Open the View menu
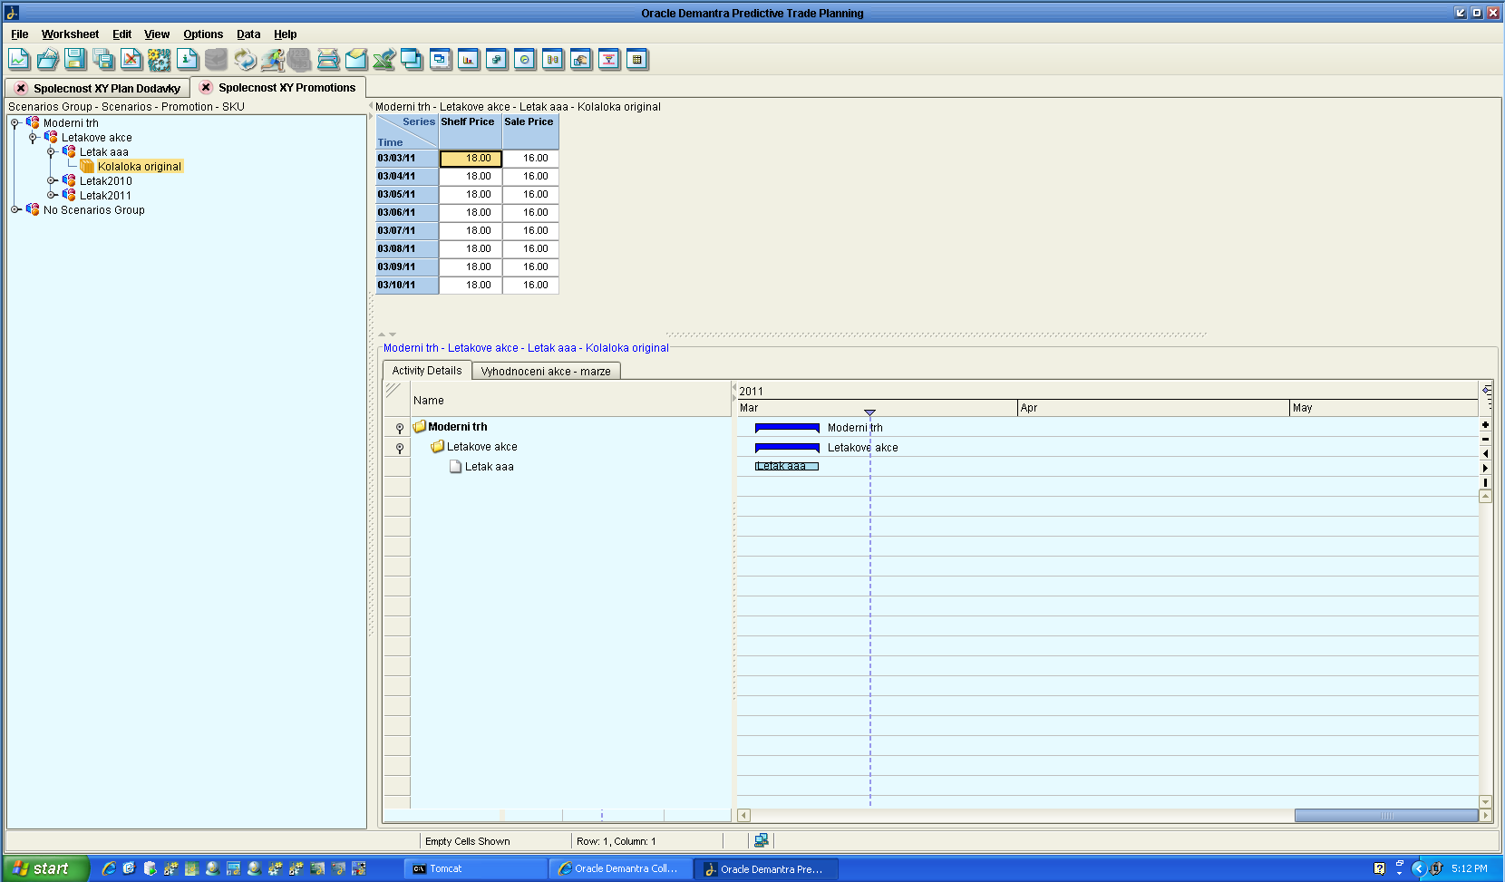 157,34
